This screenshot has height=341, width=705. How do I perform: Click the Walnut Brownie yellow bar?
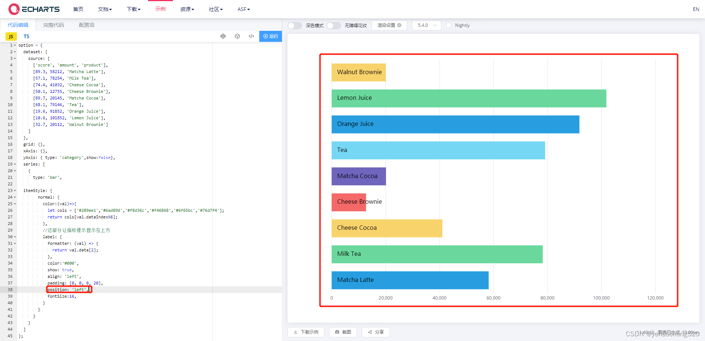click(359, 72)
